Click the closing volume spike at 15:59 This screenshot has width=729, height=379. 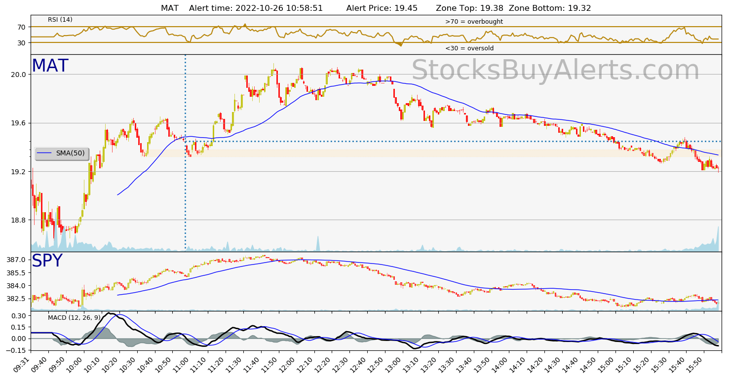[x=718, y=239]
